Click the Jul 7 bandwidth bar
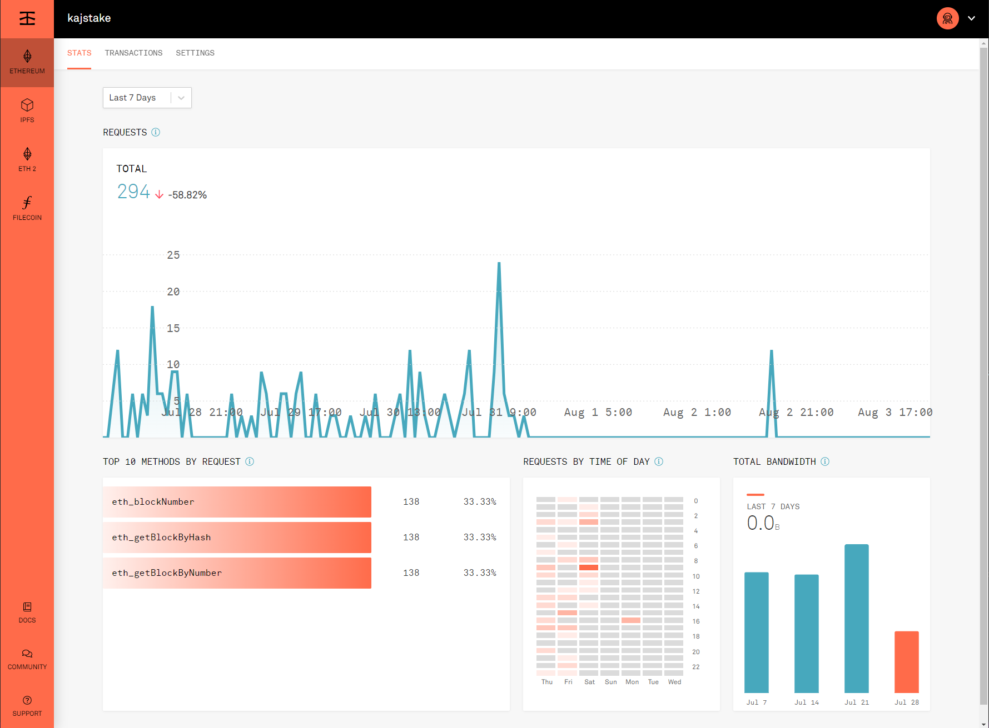This screenshot has height=728, width=989. (x=757, y=632)
